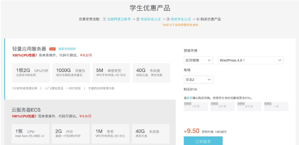Click the 购买时长 label
The image size is (299, 145).
(190, 89)
